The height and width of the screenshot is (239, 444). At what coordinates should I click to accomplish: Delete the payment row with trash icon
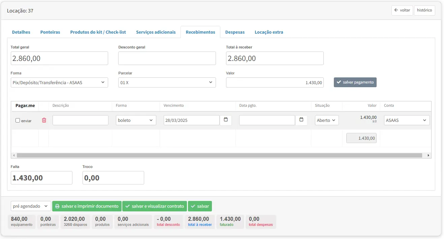[44, 120]
